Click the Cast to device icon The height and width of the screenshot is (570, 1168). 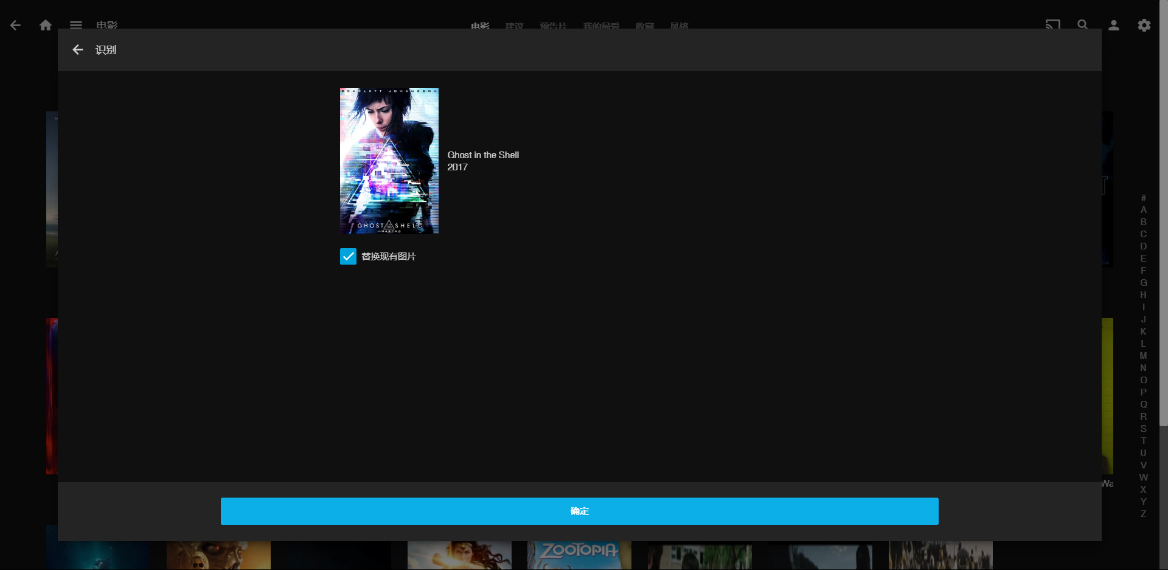click(x=1053, y=26)
